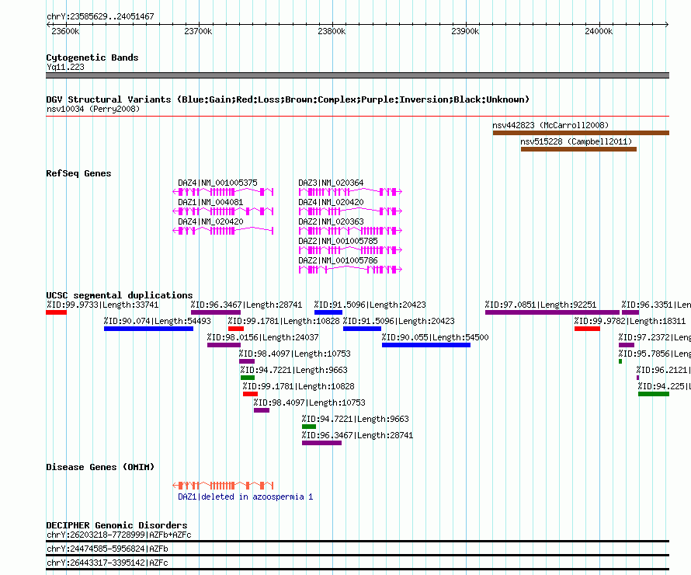This screenshot has width=691, height=575.
Task: Click the 24000k ruler position label
Action: pos(599,31)
